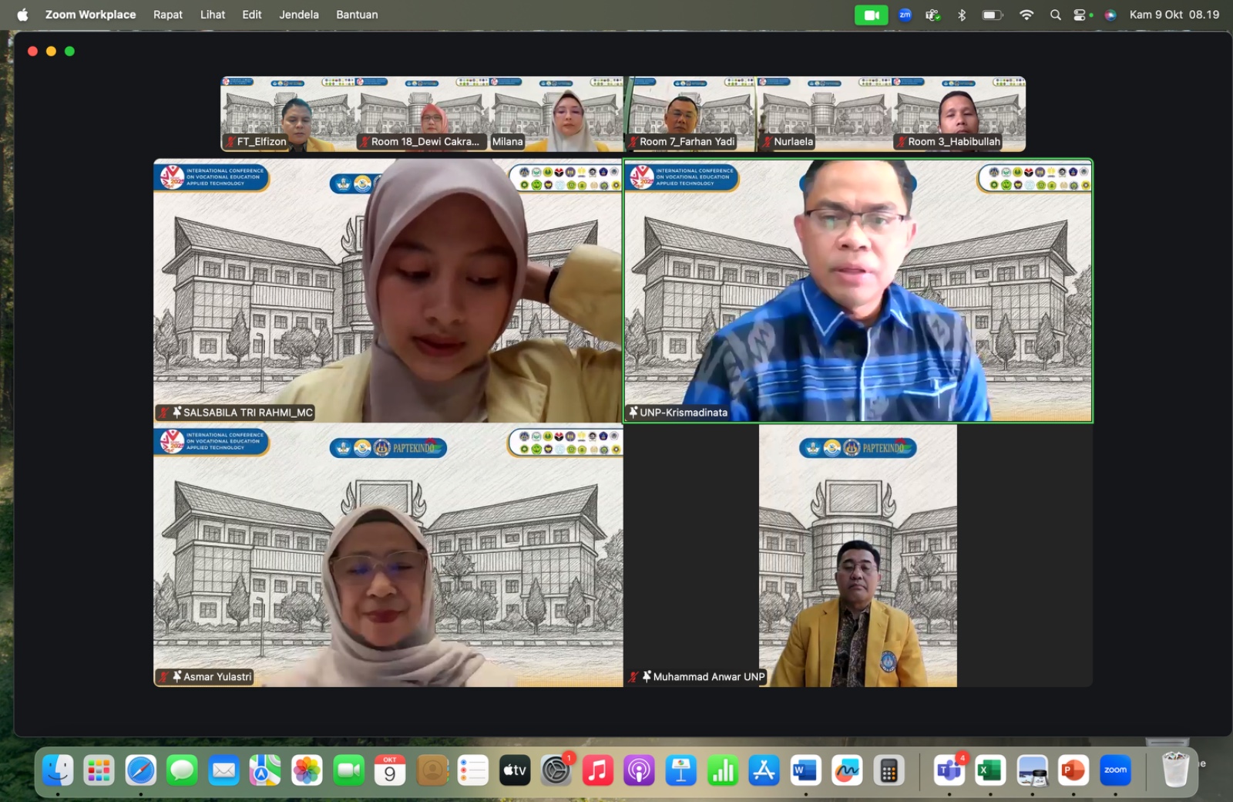Viewport: 1233px width, 802px height.
Task: Open the Wi-Fi status menu
Action: click(x=1026, y=15)
